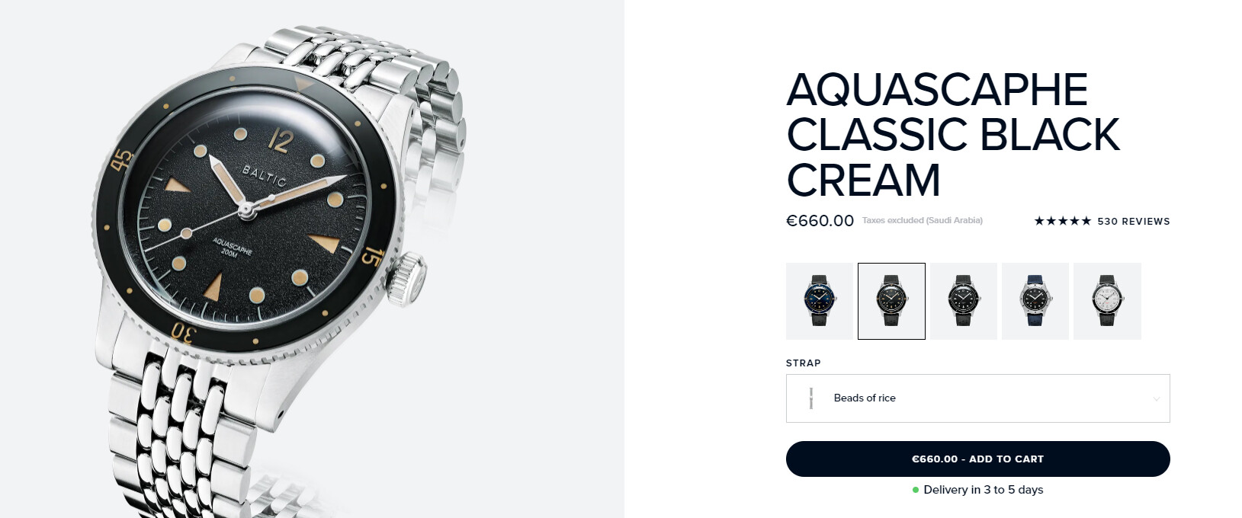The height and width of the screenshot is (518, 1242).
Task: Click the bracelet icon in strap dropdown
Action: pyautogui.click(x=811, y=398)
